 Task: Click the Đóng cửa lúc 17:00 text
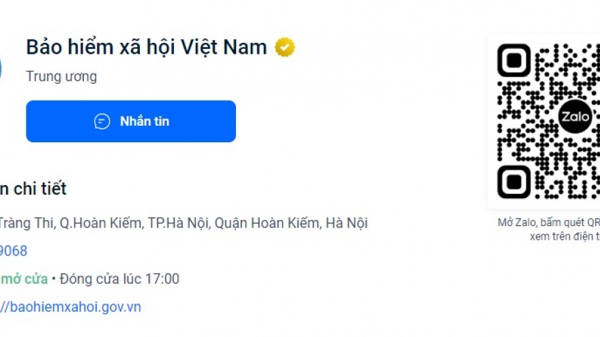coord(119,279)
